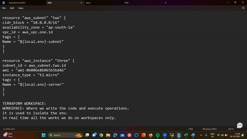Click the line 'subnet_id = aws_subnet.two.id'

(x=34, y=65)
